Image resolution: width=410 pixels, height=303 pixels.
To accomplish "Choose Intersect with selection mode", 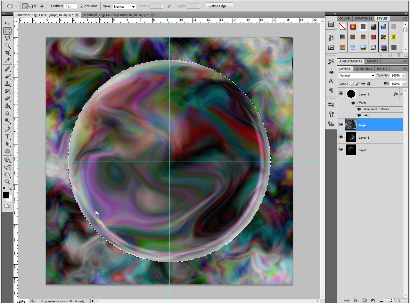I will coord(42,6).
